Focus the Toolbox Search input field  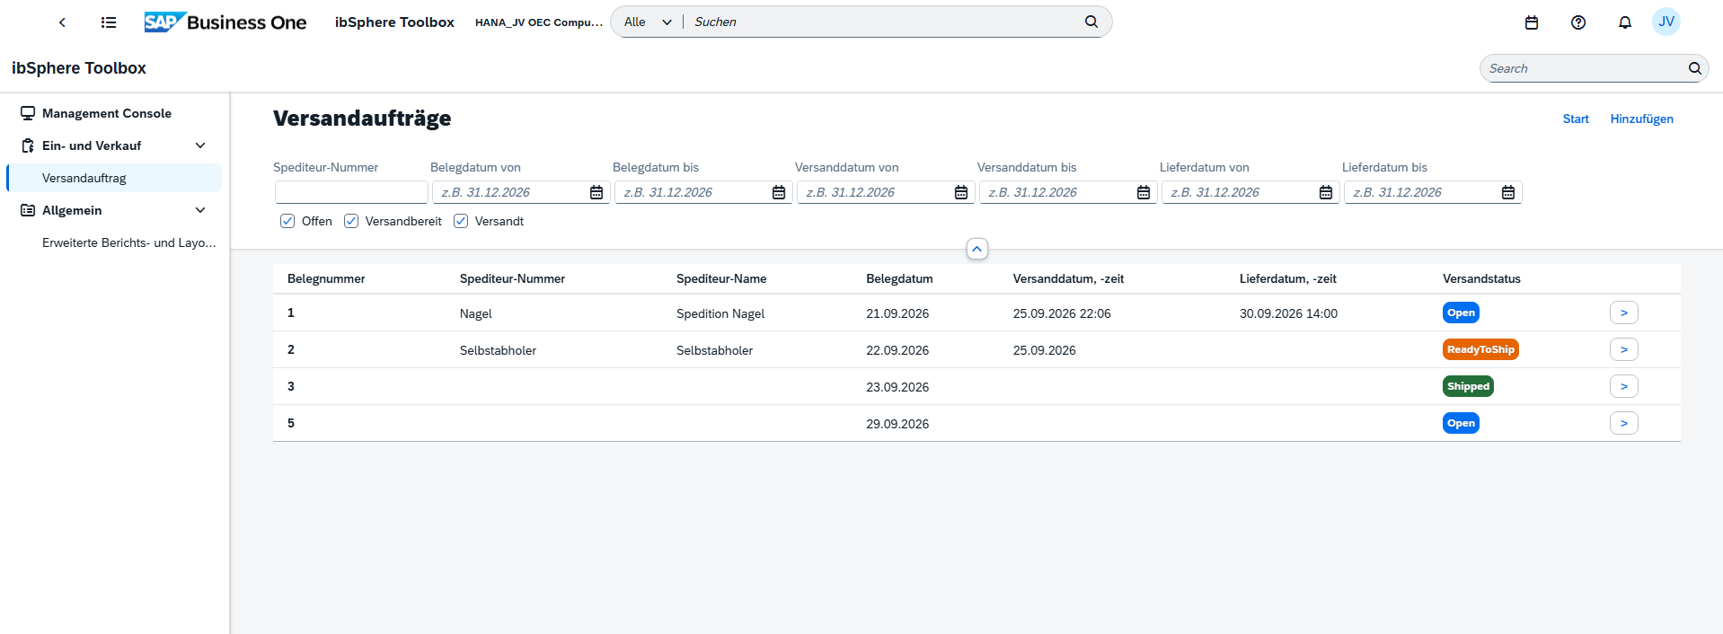point(1585,68)
